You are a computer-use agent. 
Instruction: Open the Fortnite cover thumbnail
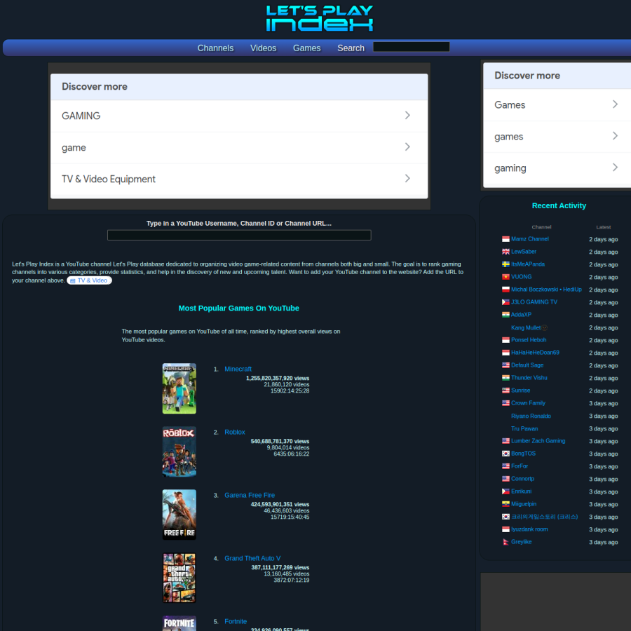pos(179,623)
